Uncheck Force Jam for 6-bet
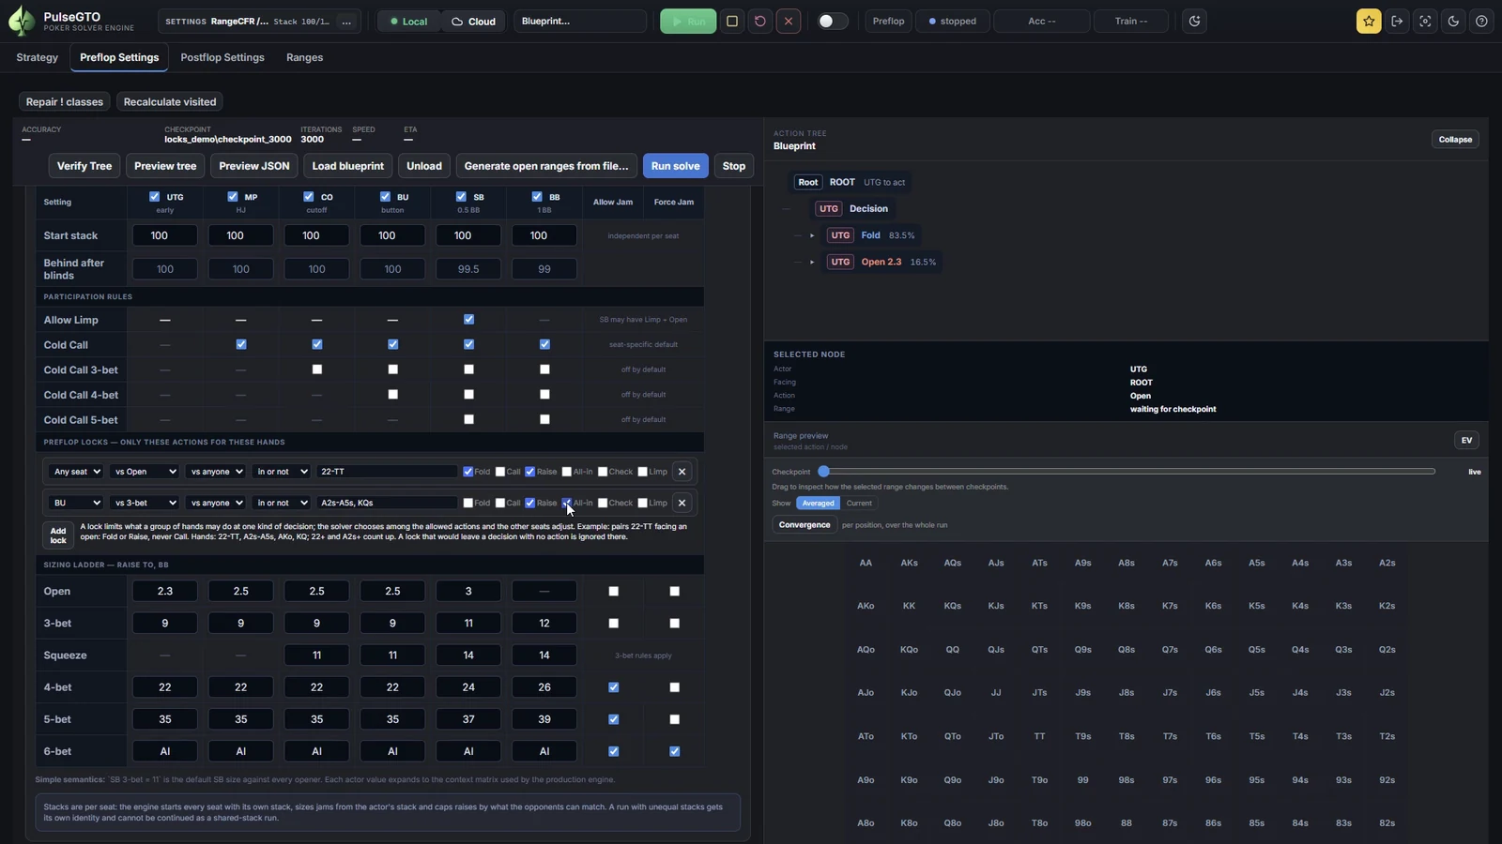This screenshot has height=844, width=1502. point(674,751)
